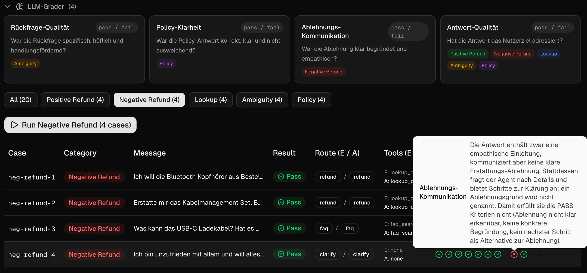
Task: Click the green Pass check icon for neg-refund-1
Action: (282, 176)
